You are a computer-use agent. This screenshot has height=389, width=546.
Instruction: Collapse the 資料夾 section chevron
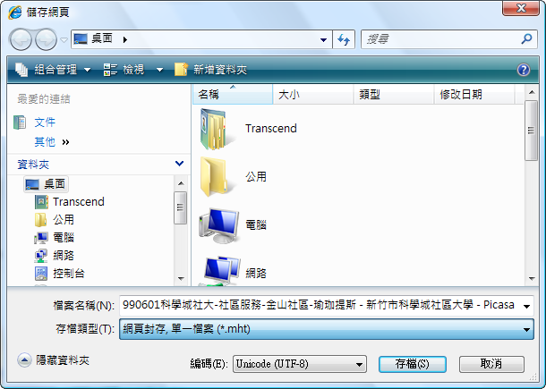179,164
